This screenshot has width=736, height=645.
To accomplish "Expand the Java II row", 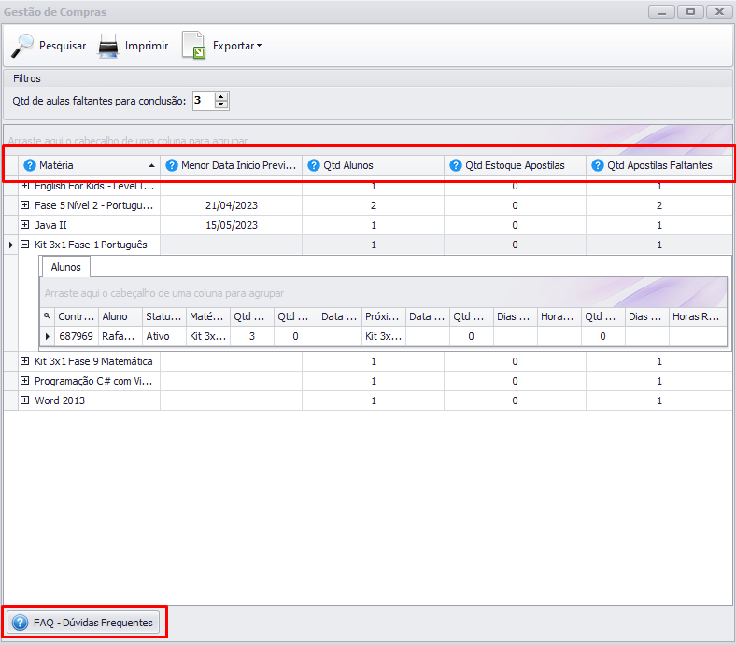I will 25,225.
